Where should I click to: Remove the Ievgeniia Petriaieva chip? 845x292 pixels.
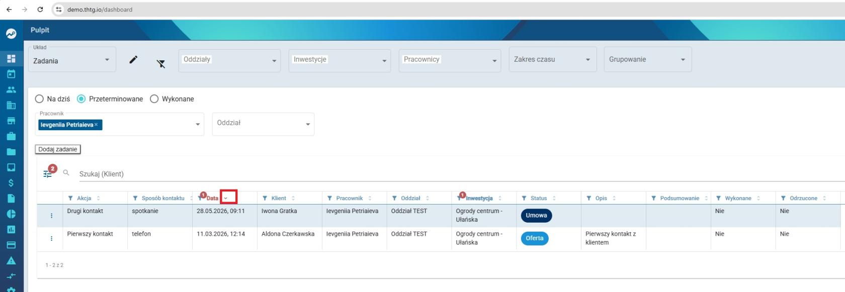[96, 125]
